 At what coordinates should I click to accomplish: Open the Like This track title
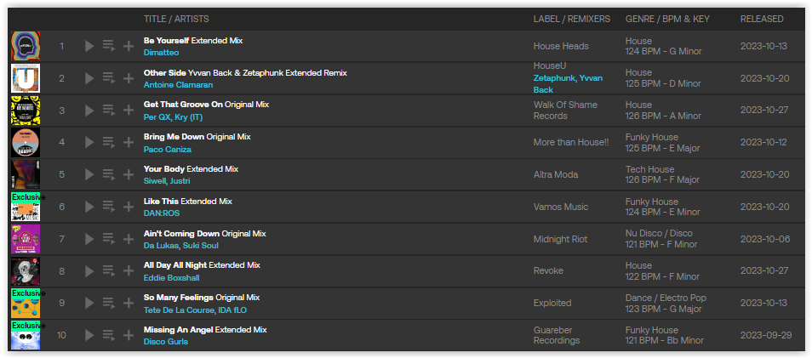pos(161,201)
